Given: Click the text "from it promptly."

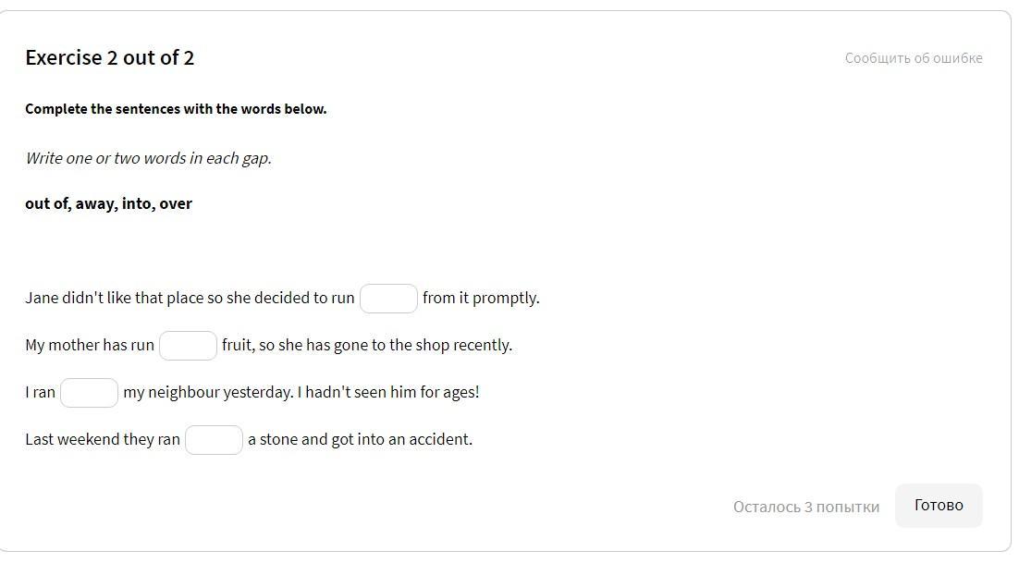Looking at the screenshot, I should click(481, 298).
